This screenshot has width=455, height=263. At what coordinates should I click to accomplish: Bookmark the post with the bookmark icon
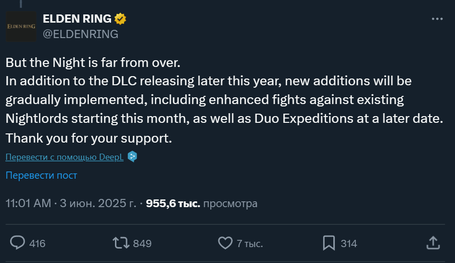329,243
